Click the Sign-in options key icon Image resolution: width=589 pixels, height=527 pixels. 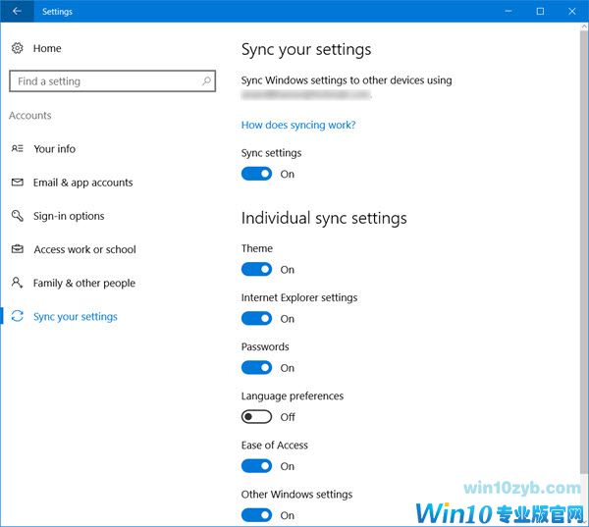click(17, 216)
